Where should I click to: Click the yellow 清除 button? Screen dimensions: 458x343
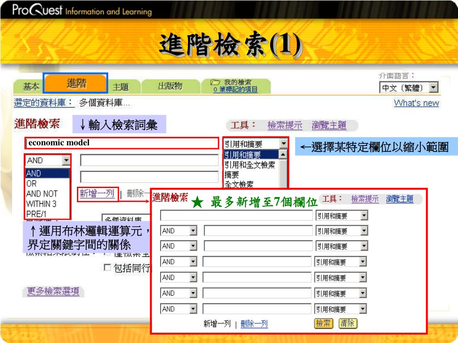click(348, 323)
